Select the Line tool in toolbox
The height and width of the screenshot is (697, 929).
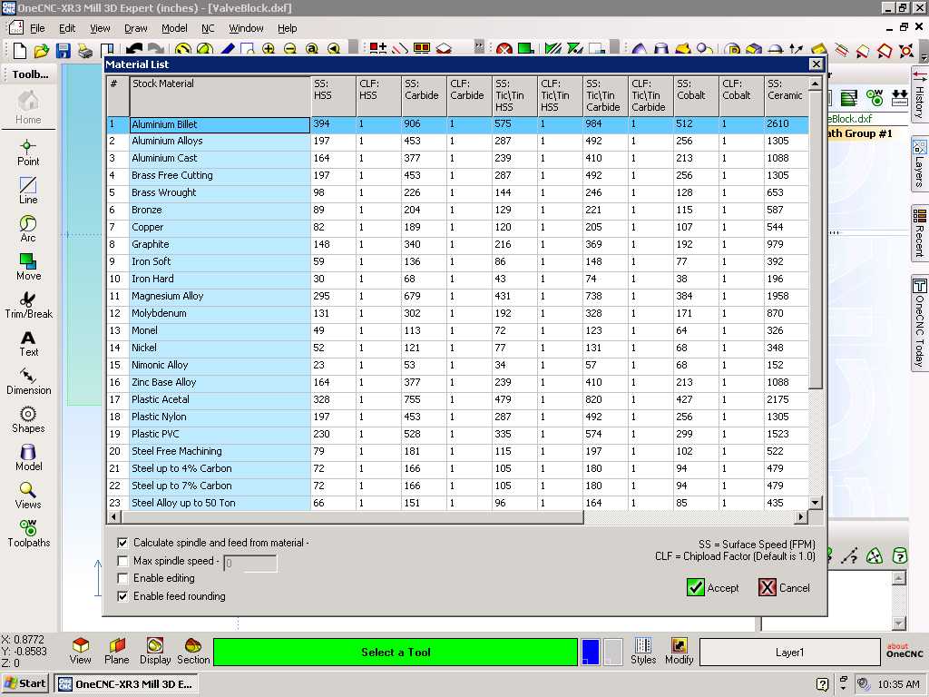[x=28, y=191]
